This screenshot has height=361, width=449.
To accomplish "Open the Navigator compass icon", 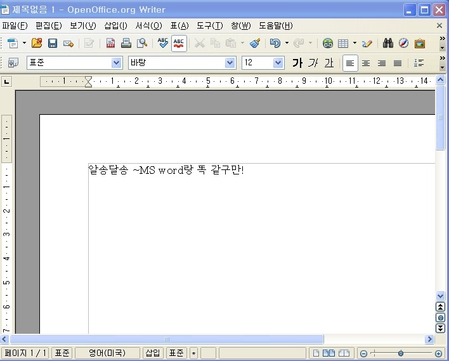I will [x=403, y=43].
